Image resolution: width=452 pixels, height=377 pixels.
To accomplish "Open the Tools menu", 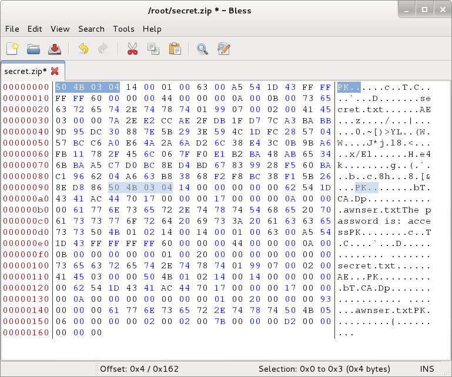I will click(x=123, y=29).
